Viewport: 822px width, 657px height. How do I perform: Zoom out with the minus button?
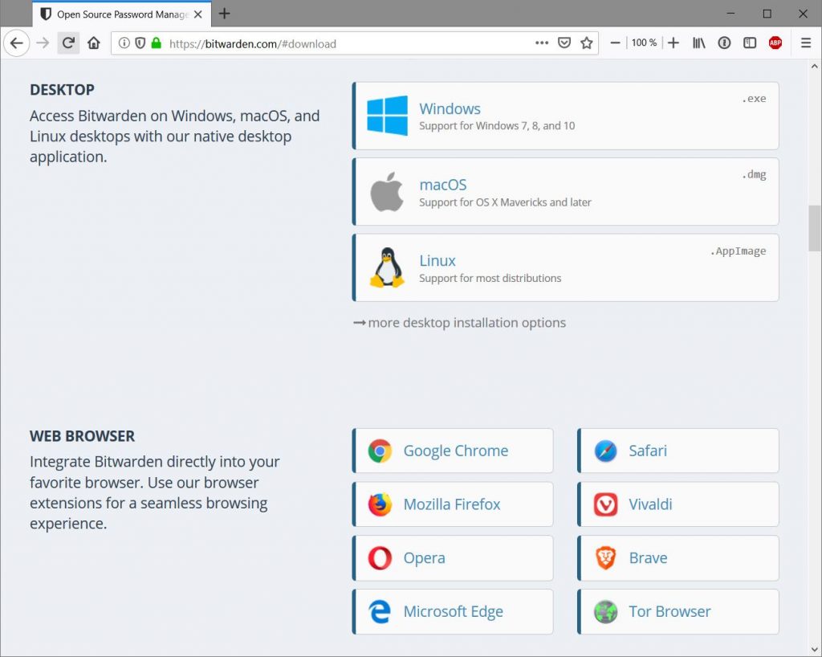coord(616,43)
